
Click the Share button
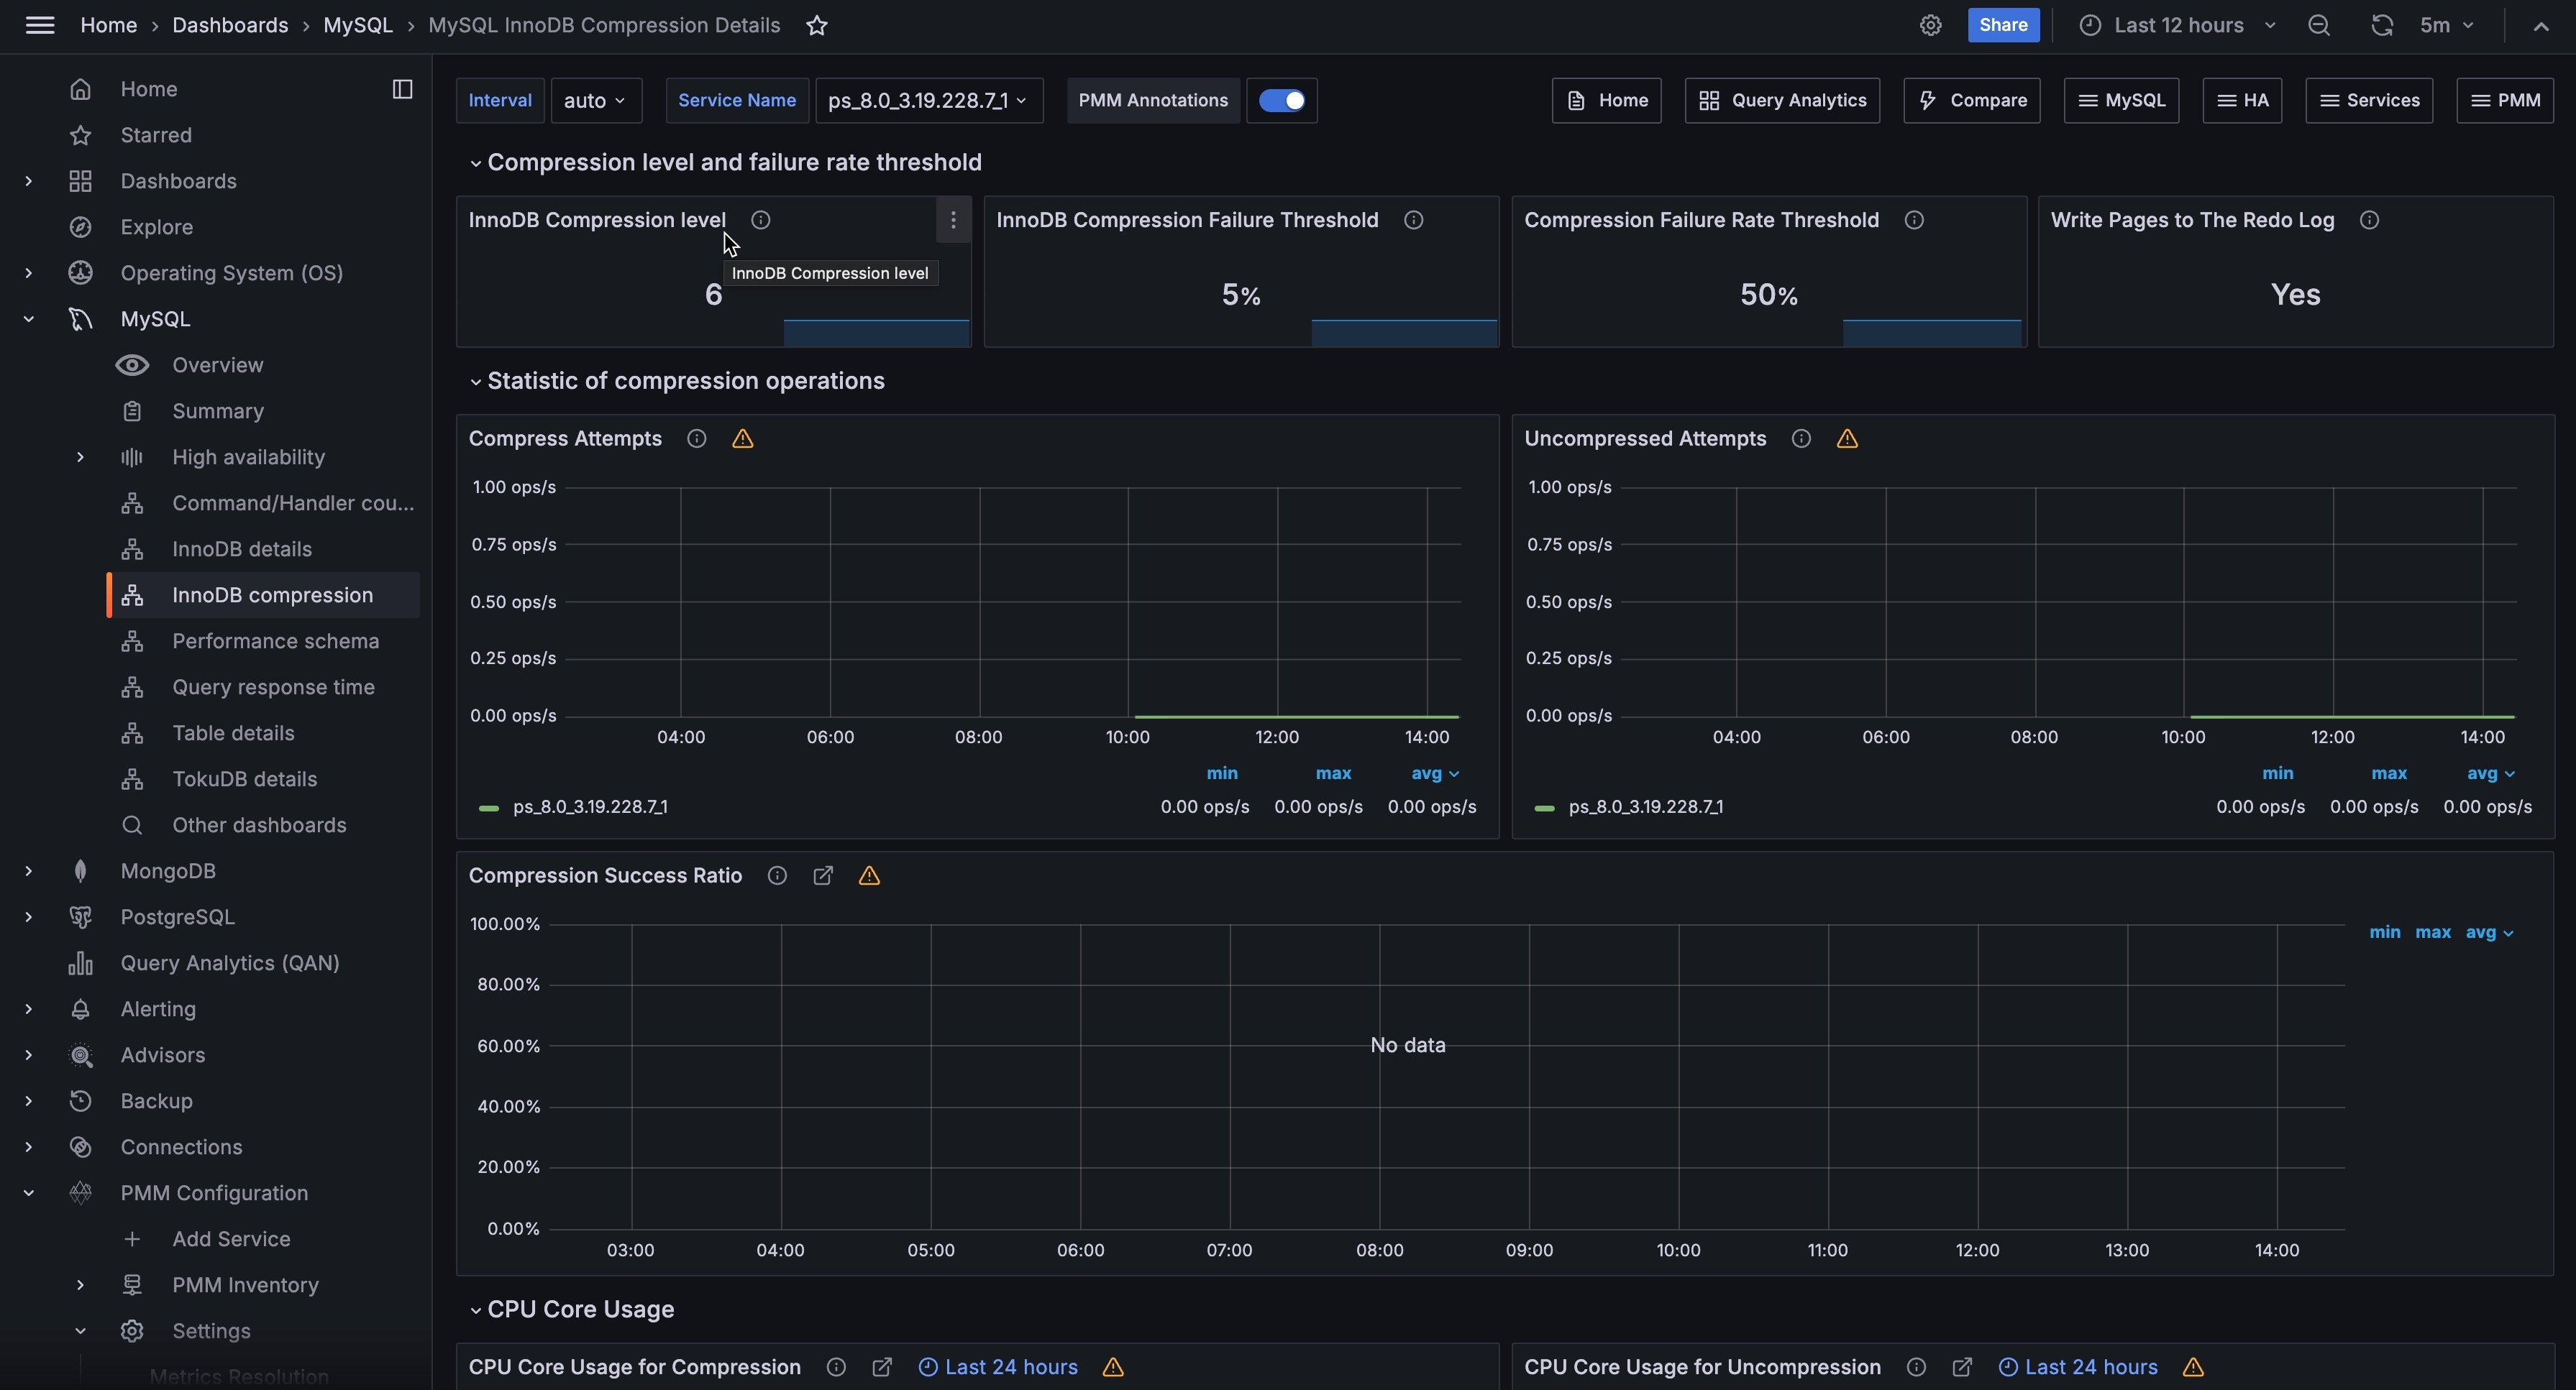coord(2002,26)
